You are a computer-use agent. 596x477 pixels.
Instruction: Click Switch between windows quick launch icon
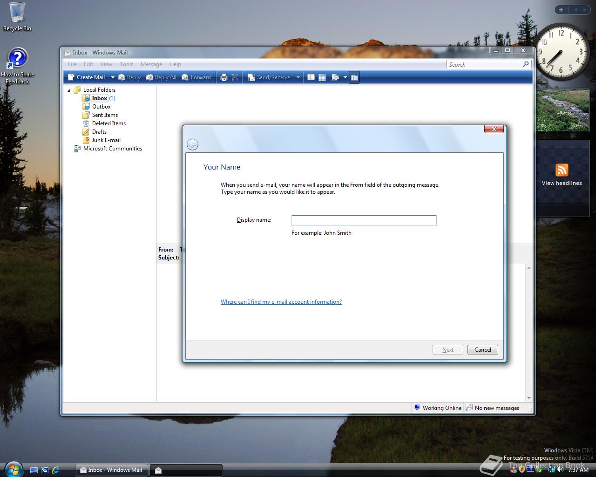pyautogui.click(x=45, y=470)
